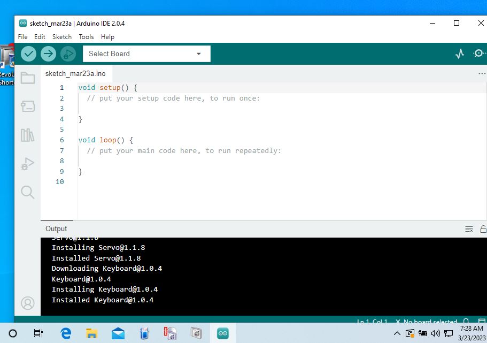Click 'Downloading Keyboard@1.0.4' output line
This screenshot has width=487, height=343.
tap(107, 269)
